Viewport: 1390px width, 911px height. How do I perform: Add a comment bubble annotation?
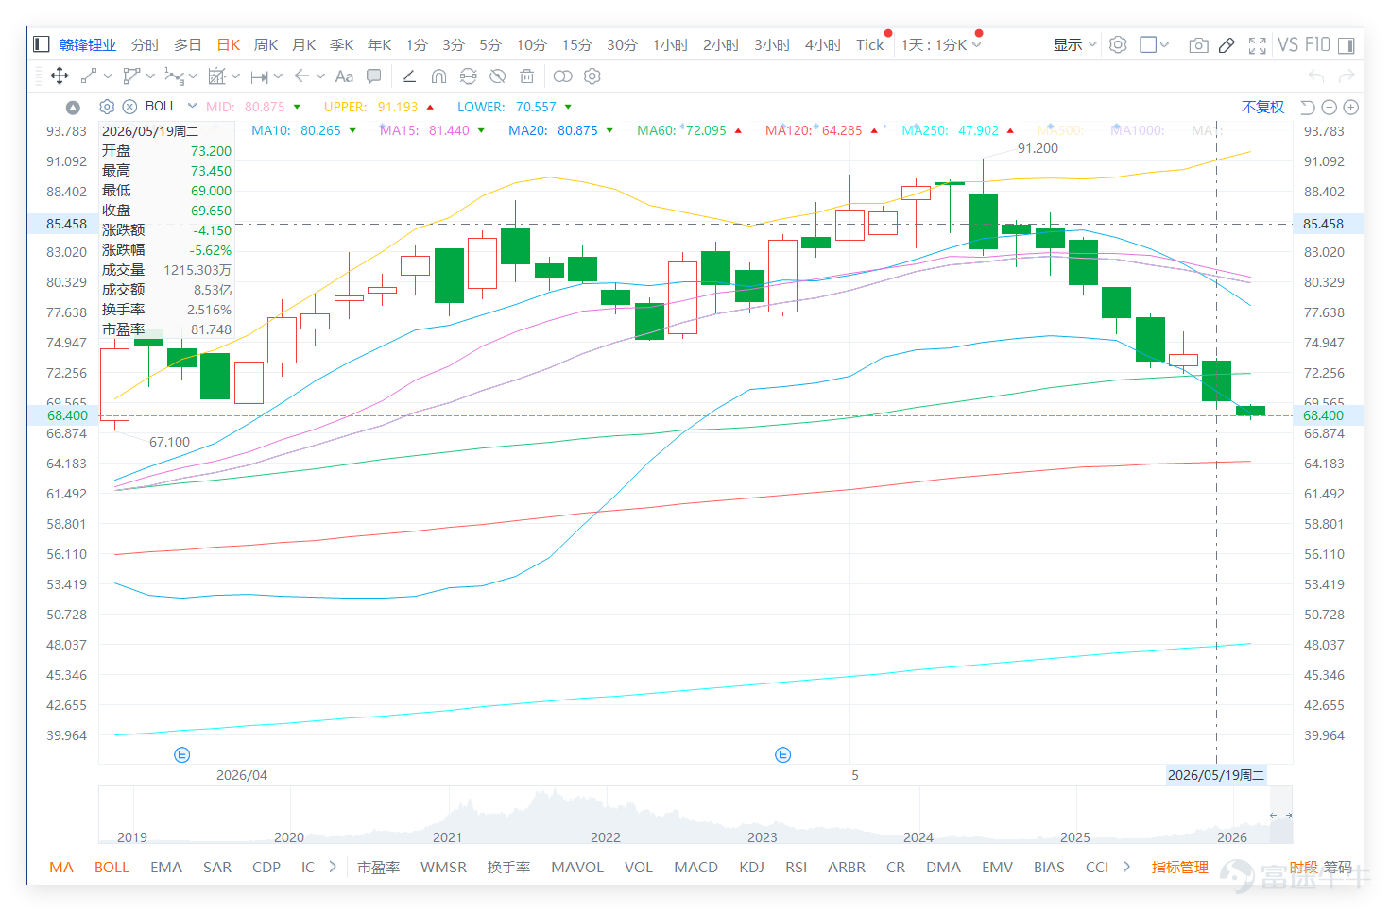point(374,76)
